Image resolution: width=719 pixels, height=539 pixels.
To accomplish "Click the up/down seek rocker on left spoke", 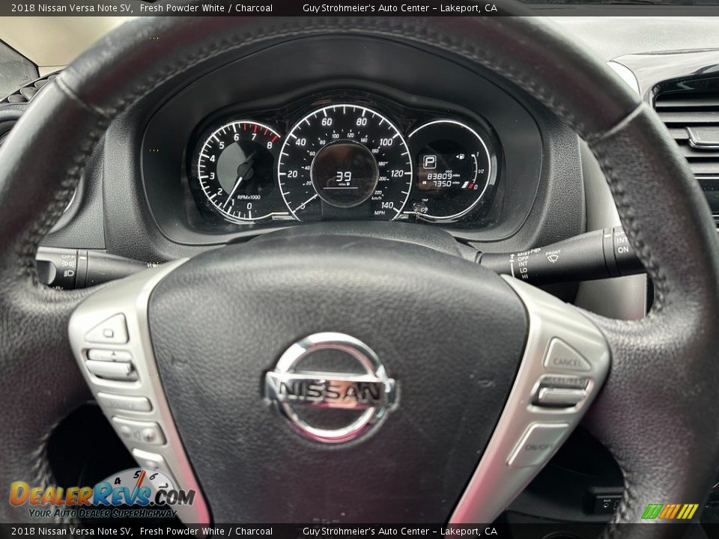I will pyautogui.click(x=111, y=364).
